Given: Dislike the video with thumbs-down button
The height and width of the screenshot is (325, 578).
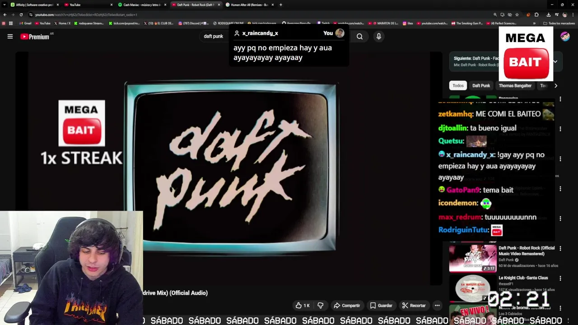Looking at the screenshot, I should pyautogui.click(x=320, y=306).
